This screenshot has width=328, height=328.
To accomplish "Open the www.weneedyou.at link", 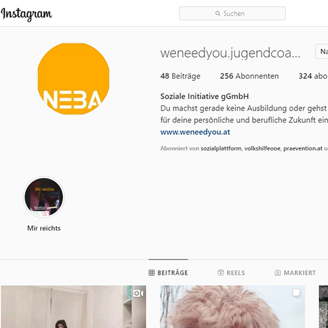I will click(195, 132).
